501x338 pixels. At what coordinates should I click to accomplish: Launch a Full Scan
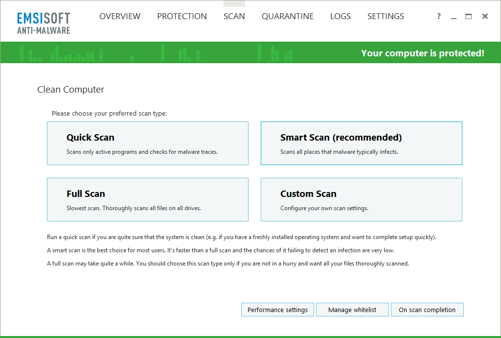click(x=148, y=199)
